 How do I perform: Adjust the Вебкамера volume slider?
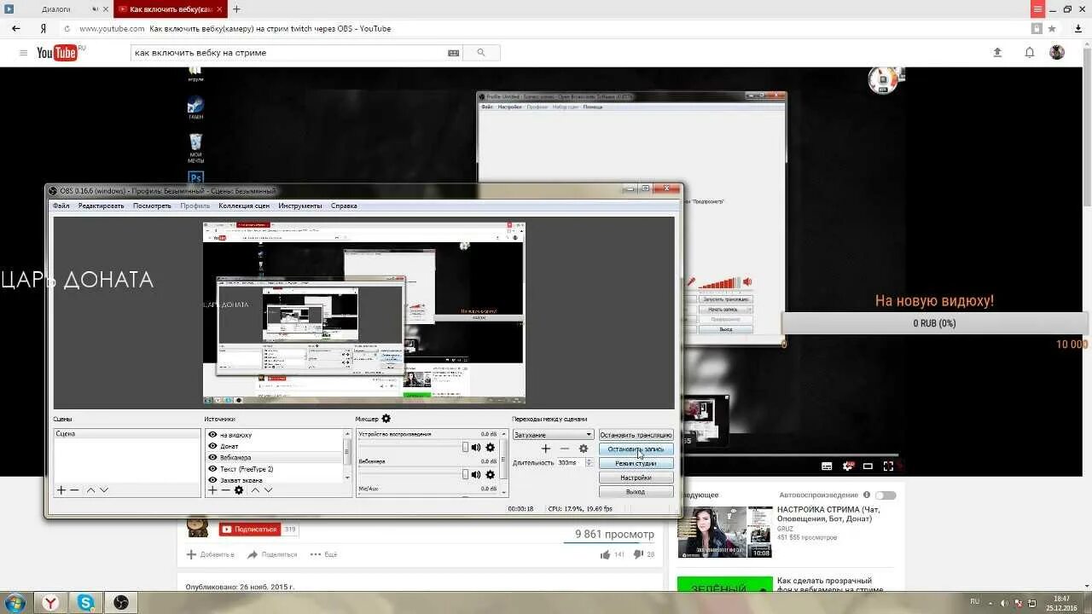[413, 475]
